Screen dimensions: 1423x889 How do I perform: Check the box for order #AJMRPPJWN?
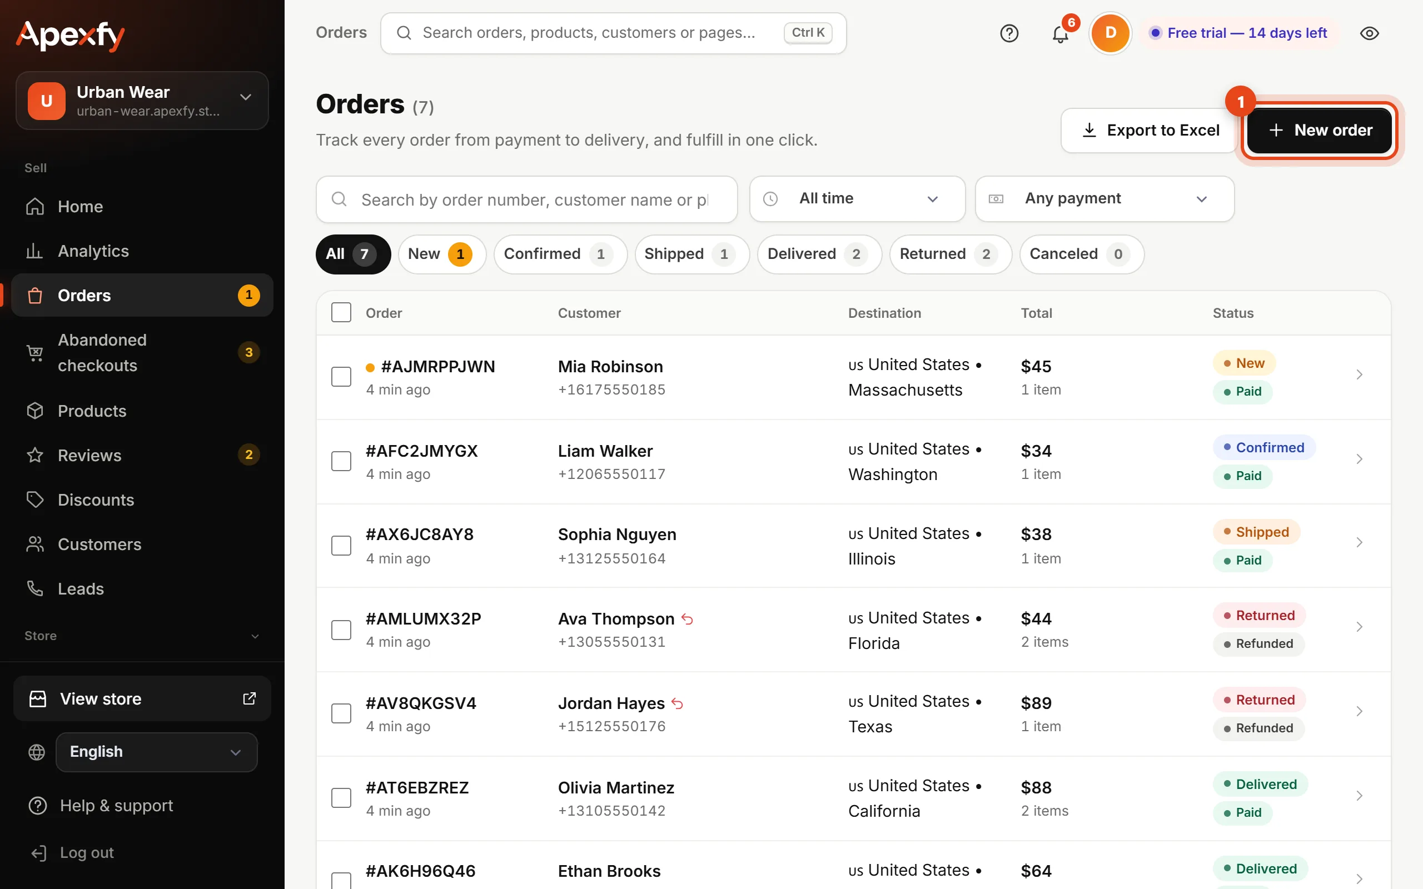click(x=341, y=377)
